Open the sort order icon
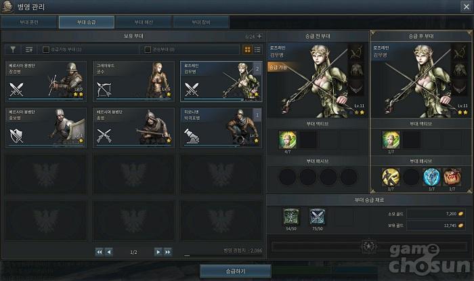This screenshot has width=474, height=281. (29, 49)
